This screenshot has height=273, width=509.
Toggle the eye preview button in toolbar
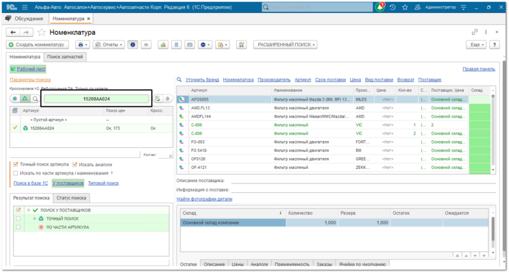pyautogui.click(x=146, y=44)
